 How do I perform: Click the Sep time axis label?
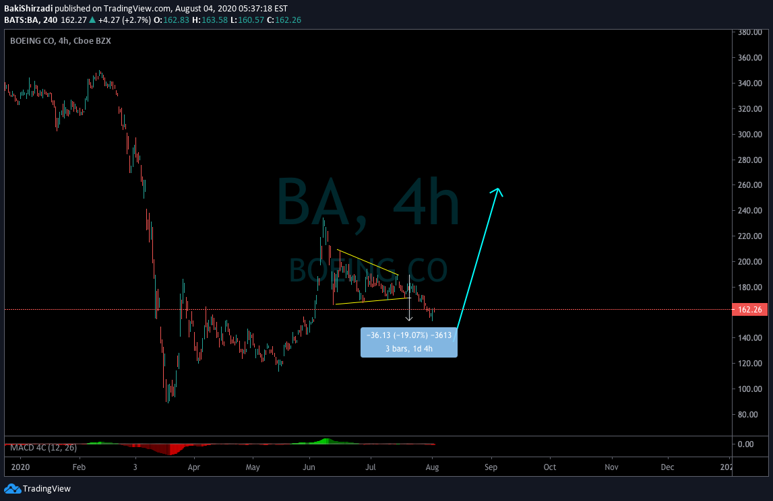click(x=491, y=467)
